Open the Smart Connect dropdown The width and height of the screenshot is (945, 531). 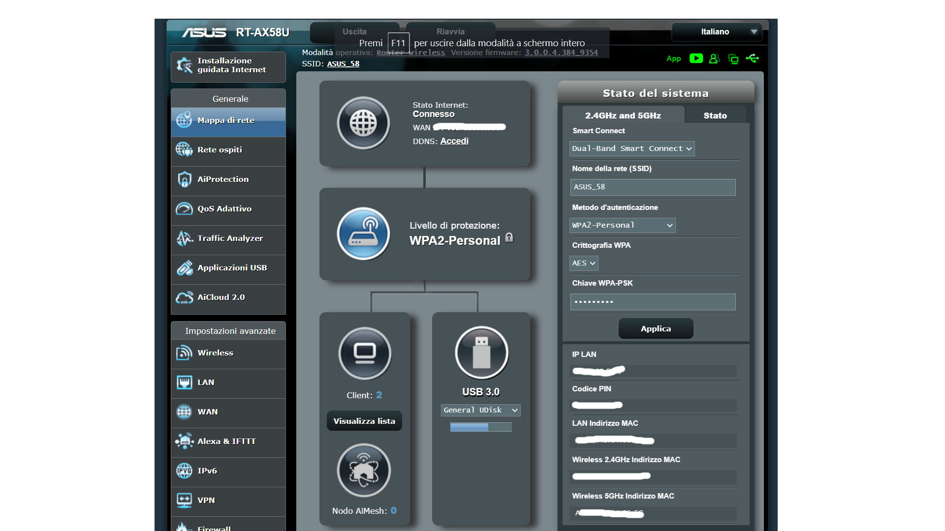632,148
